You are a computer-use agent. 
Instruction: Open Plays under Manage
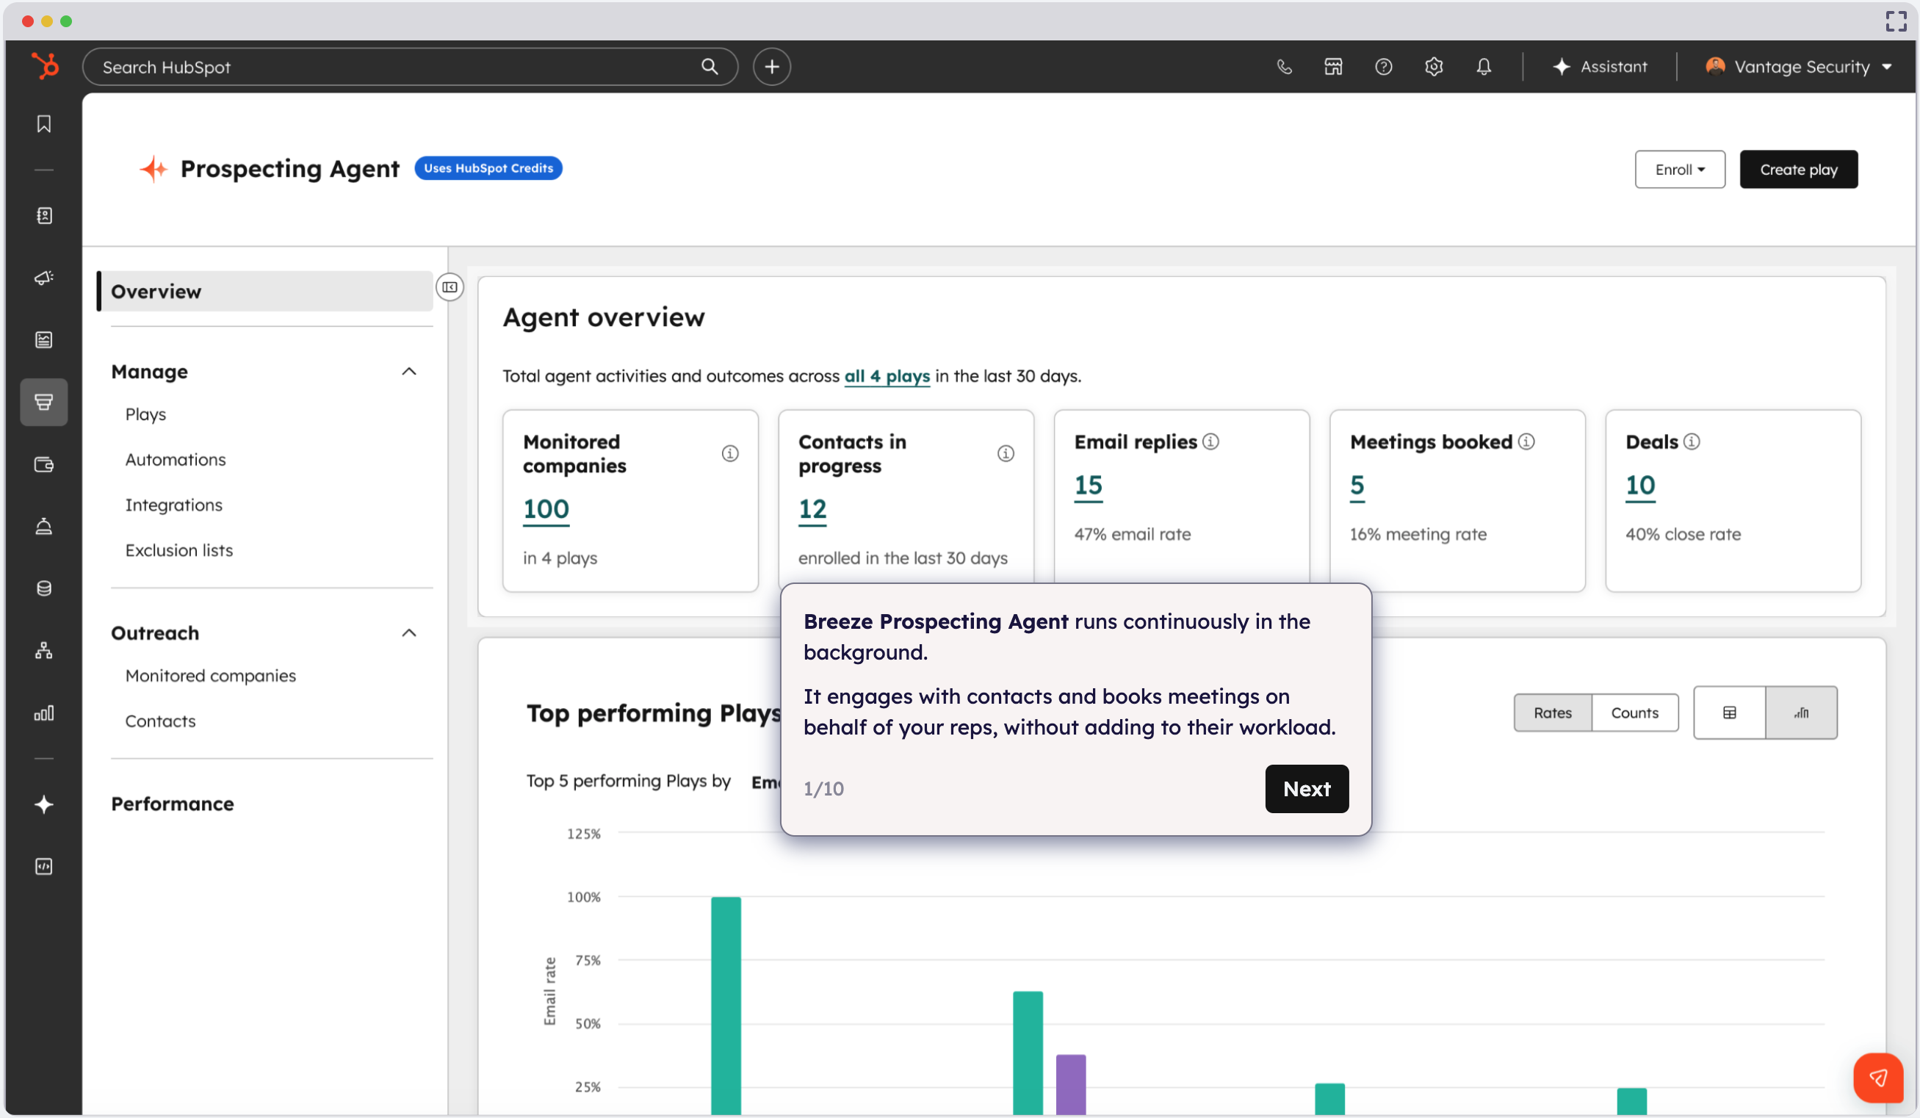pyautogui.click(x=145, y=414)
